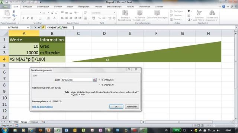
Task: Click the middle vertical align icon
Action: click(x=67, y=13)
